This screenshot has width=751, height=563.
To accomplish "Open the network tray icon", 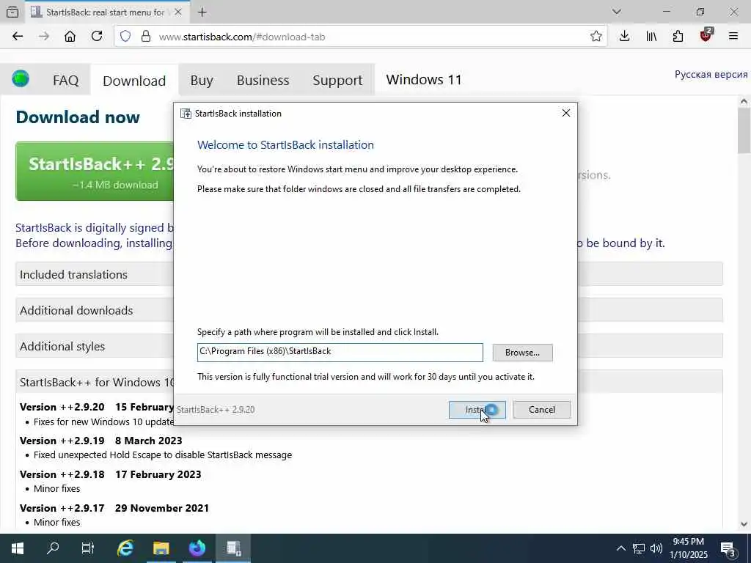I will click(639, 548).
